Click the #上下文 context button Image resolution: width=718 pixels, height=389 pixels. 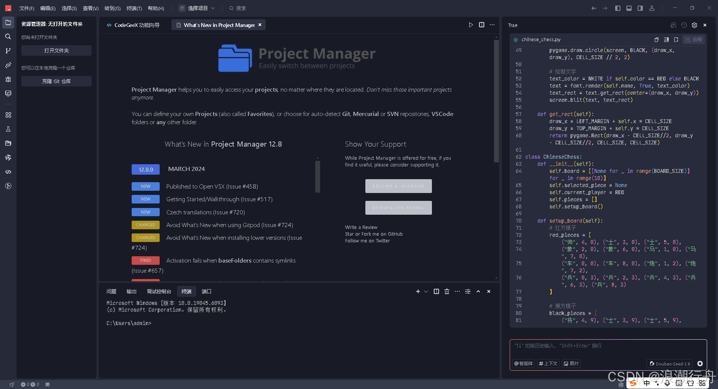click(x=548, y=364)
